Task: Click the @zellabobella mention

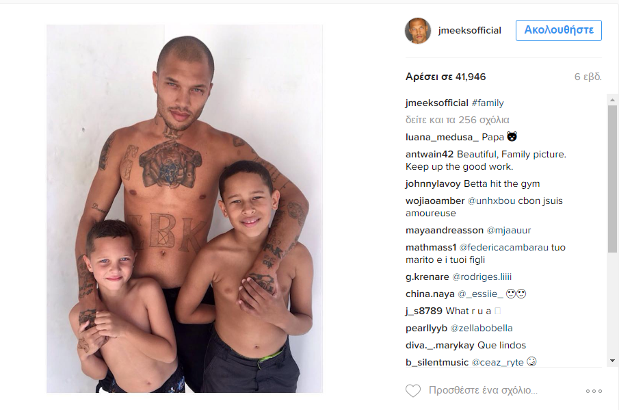Action: (482, 329)
